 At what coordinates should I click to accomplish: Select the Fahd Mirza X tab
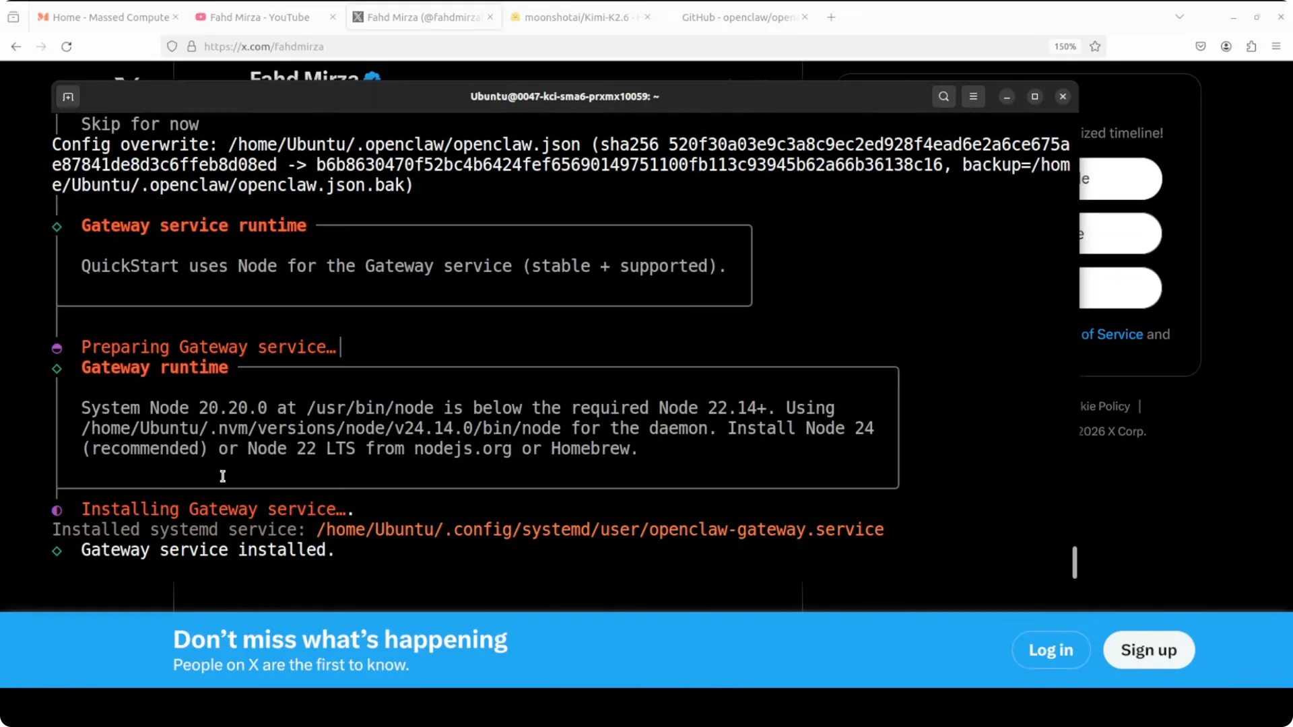click(424, 17)
